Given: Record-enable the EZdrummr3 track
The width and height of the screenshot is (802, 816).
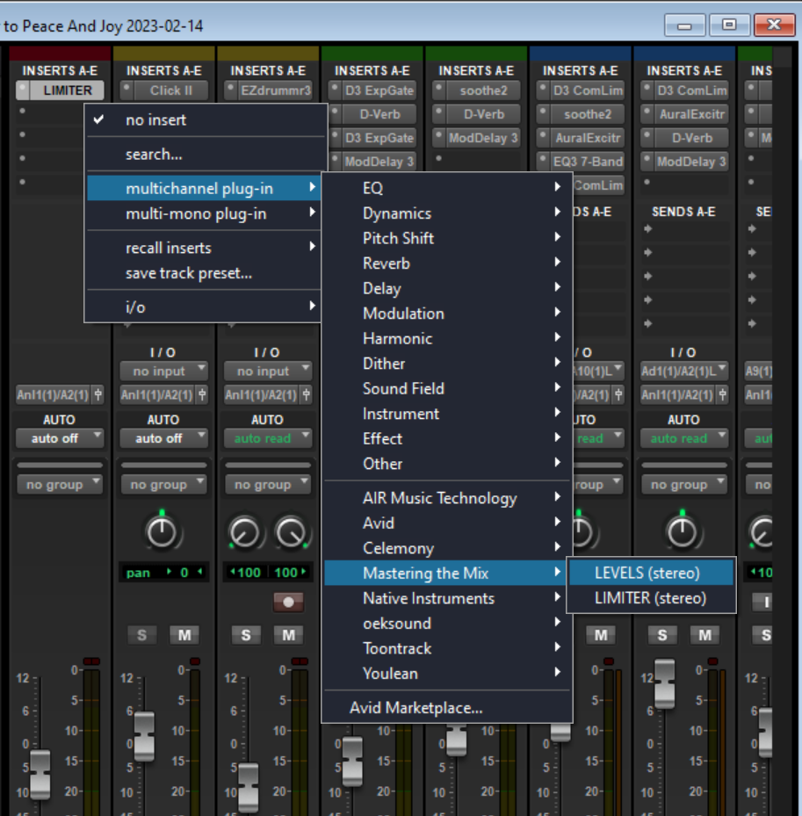Looking at the screenshot, I should 288,602.
